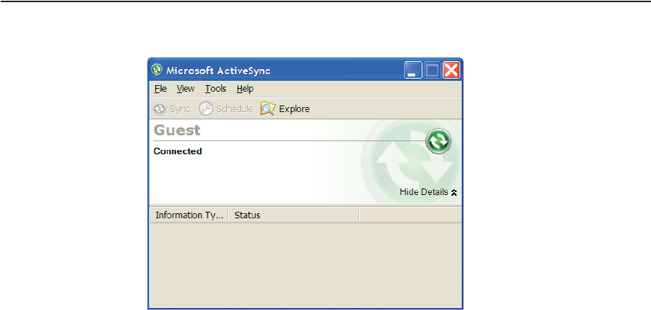Minimize the ActiveSync window

(x=413, y=70)
